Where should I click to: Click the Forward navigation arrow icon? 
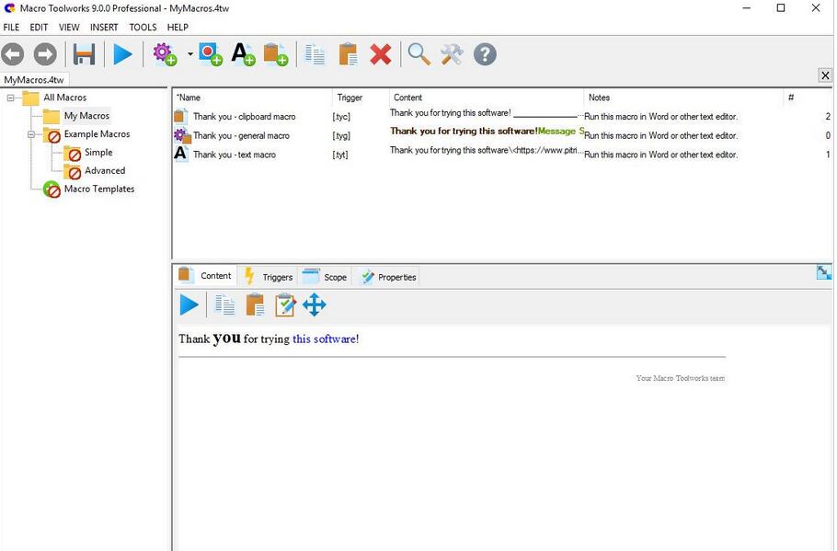45,54
